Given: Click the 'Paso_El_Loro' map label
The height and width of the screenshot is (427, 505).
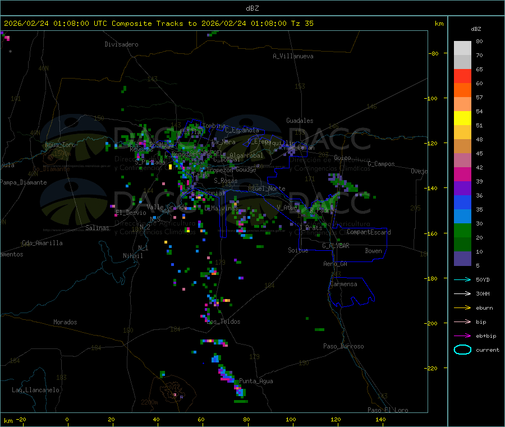Looking at the screenshot, I should (x=388, y=410).
